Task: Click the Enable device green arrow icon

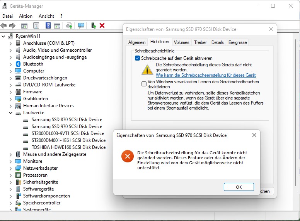Action: (94, 25)
